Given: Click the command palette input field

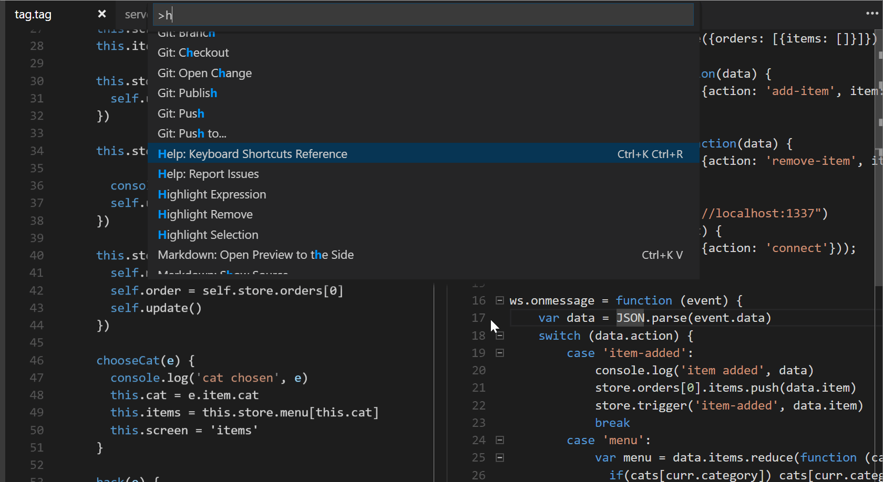Looking at the screenshot, I should click(x=423, y=15).
